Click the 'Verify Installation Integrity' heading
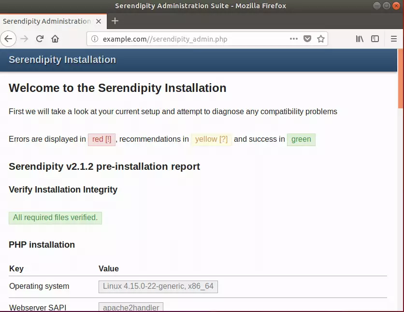 (63, 190)
